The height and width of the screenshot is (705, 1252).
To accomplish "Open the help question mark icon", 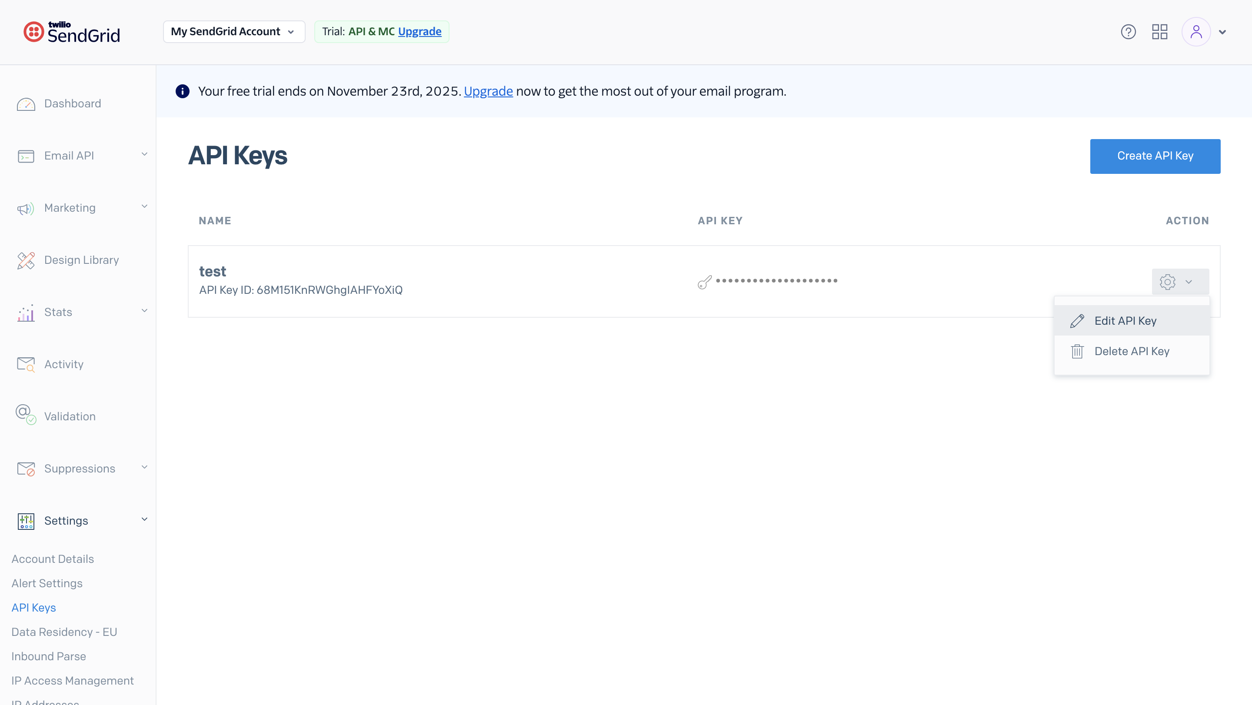I will (1128, 32).
